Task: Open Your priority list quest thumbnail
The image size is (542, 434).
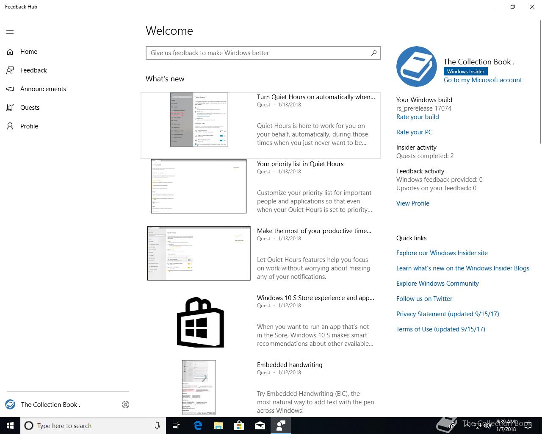Action: tap(199, 186)
